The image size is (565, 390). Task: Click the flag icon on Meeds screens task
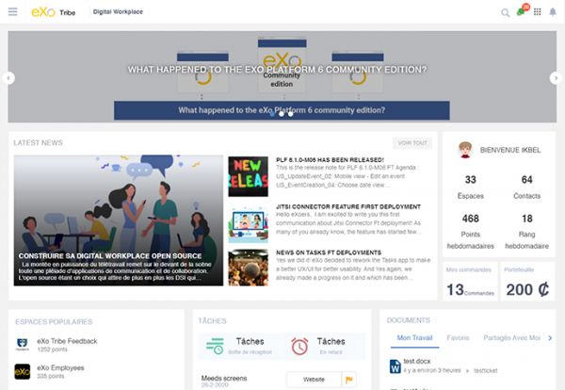click(349, 380)
